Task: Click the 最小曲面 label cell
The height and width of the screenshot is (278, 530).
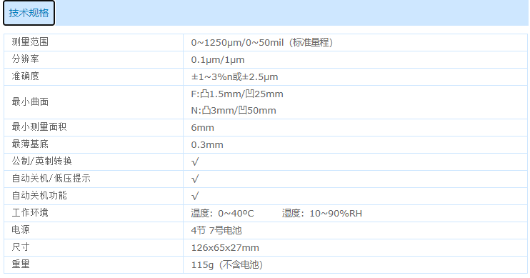Action: [30, 101]
